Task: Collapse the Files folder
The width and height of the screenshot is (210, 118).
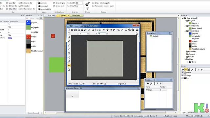Action: [x=185, y=59]
